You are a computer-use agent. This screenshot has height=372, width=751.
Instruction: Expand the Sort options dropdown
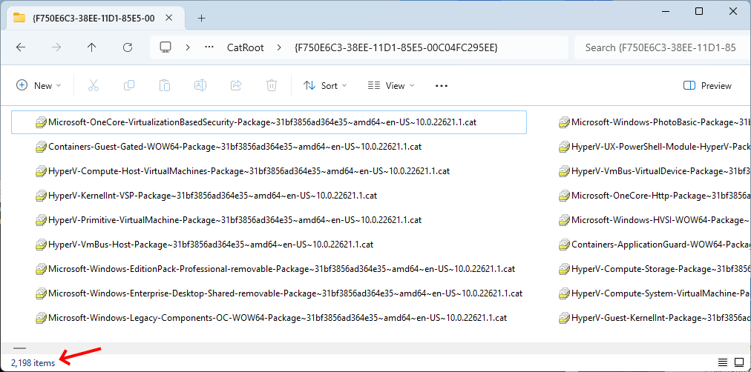point(325,86)
